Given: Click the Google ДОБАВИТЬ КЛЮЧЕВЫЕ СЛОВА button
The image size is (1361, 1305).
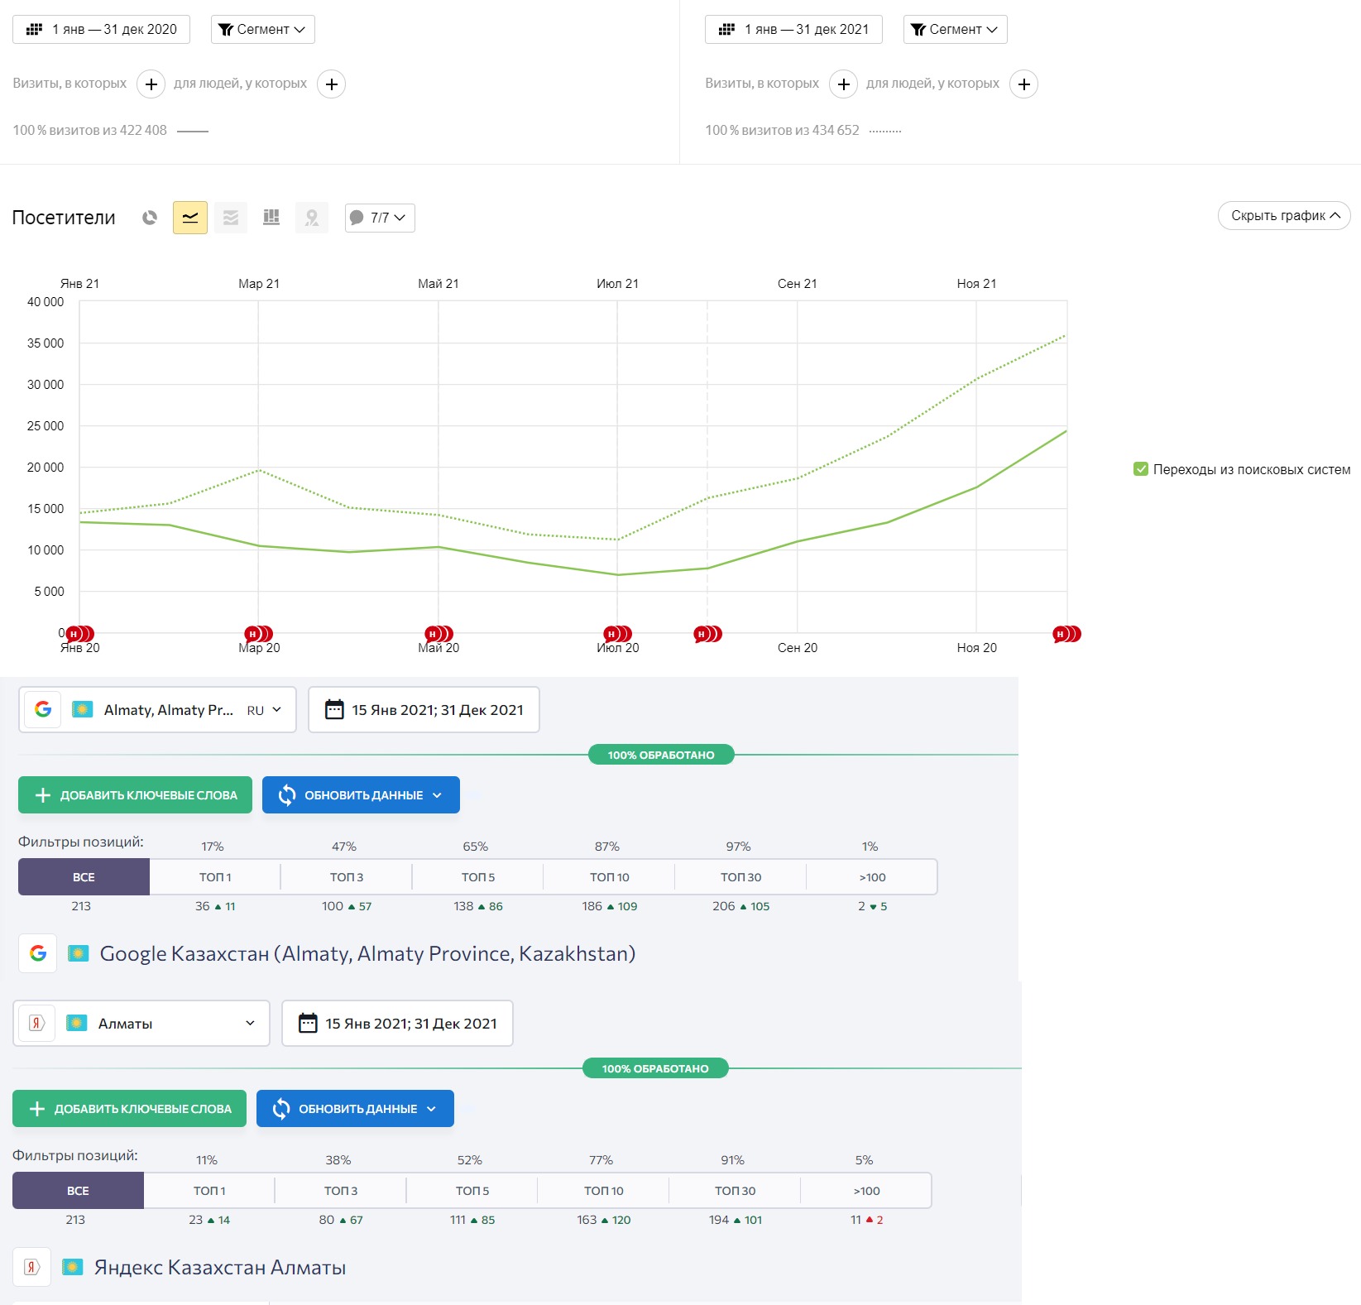Looking at the screenshot, I should coord(136,795).
